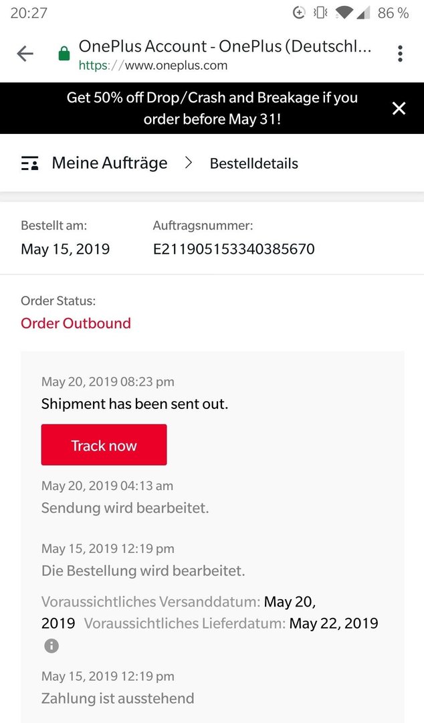Tap the data saver status icon
The width and height of the screenshot is (424, 723).
tap(299, 13)
